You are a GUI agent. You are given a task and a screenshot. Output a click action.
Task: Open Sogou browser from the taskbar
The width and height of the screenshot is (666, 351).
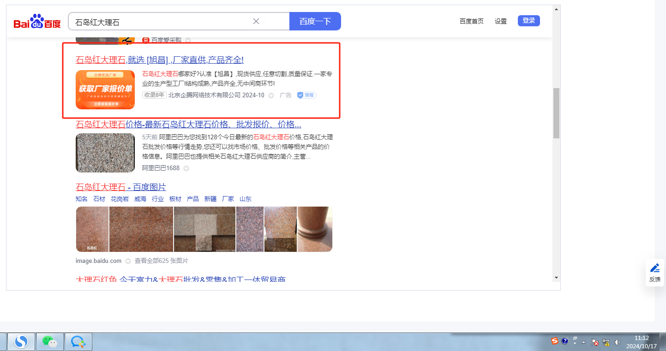(21, 342)
